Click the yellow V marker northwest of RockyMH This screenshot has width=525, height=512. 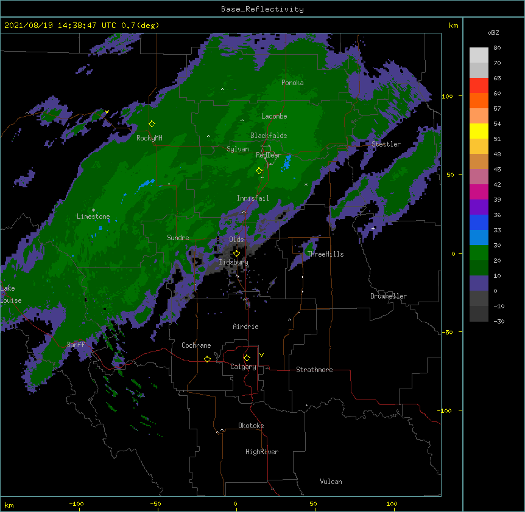pyautogui.click(x=107, y=112)
